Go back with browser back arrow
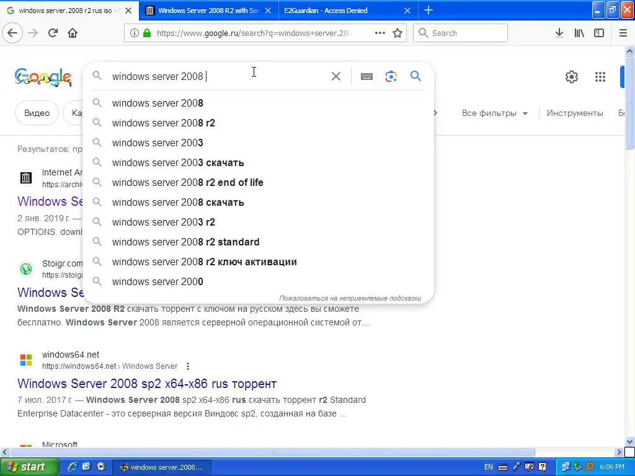This screenshot has height=476, width=635. point(12,33)
